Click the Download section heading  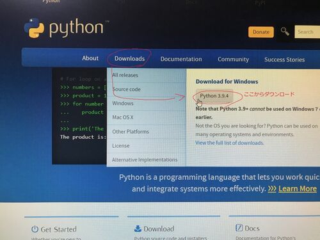(x=159, y=228)
